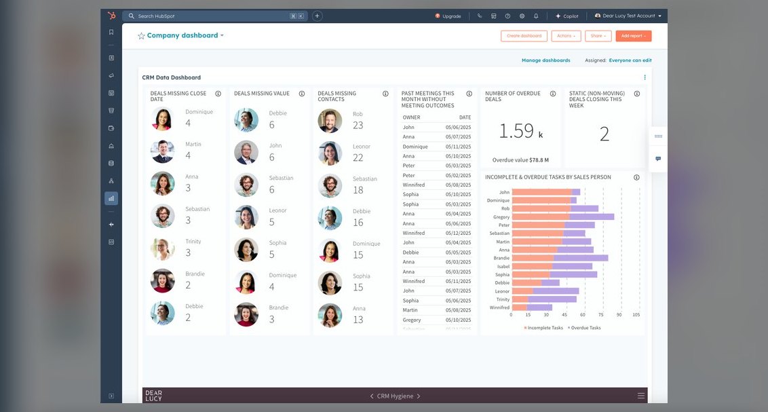Click the notifications bell icon
This screenshot has height=412, width=768.
[536, 16]
